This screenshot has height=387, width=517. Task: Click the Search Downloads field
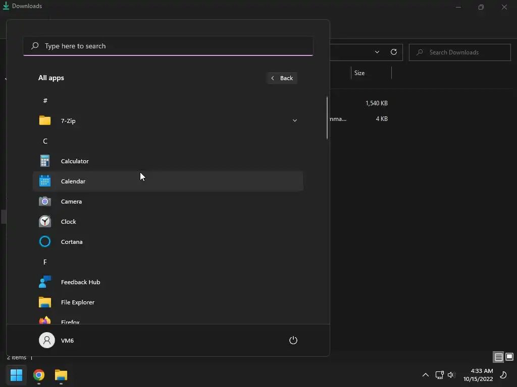(x=459, y=52)
